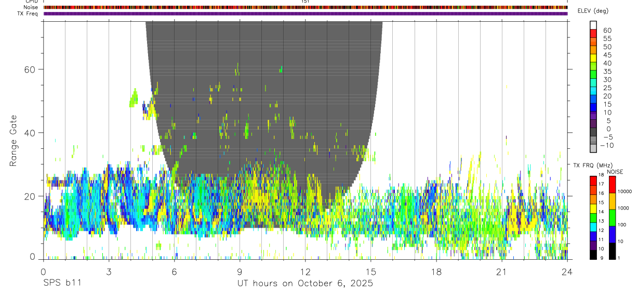Viewport: 638px width, 294px height.
Task: Click the '24' tick on UT hours axis
Action: [x=567, y=271]
